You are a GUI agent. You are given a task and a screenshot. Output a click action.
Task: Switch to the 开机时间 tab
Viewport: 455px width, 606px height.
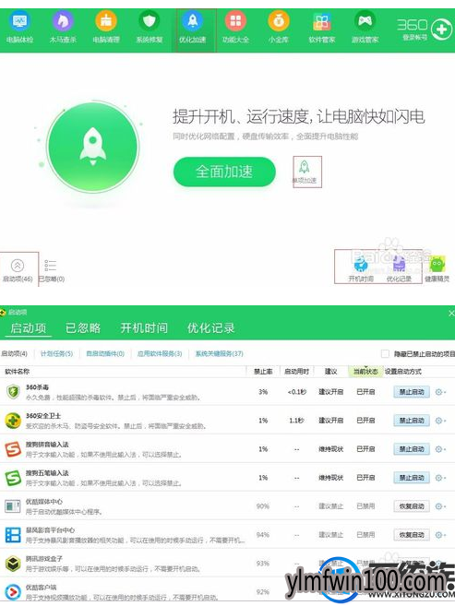144,328
